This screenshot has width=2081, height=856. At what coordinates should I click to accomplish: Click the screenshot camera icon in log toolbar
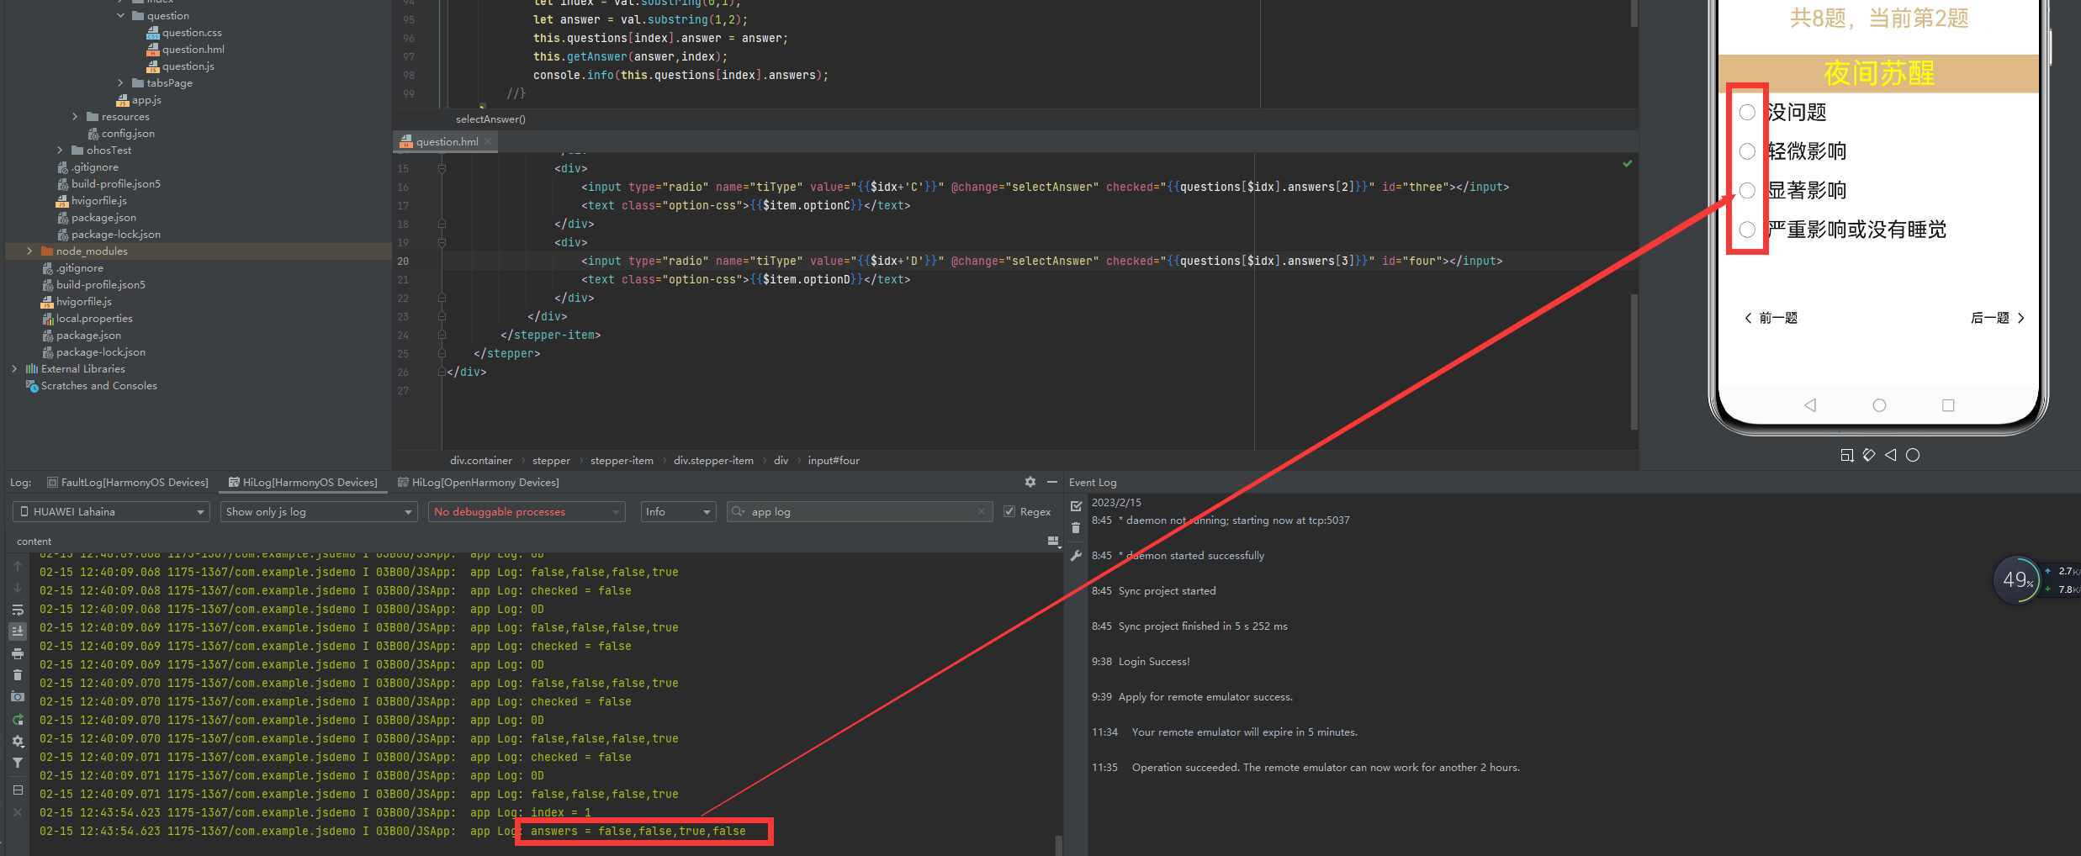(18, 697)
